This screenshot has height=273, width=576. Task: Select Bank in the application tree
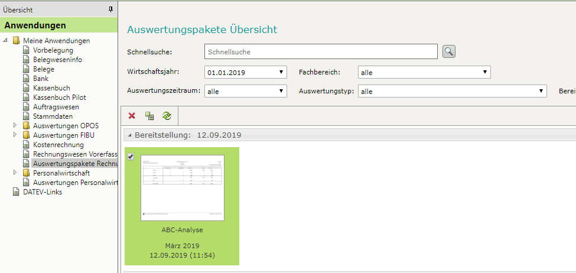(40, 79)
